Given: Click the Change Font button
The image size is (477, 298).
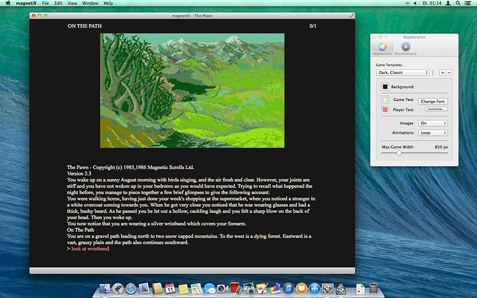Looking at the screenshot, I should [x=432, y=101].
